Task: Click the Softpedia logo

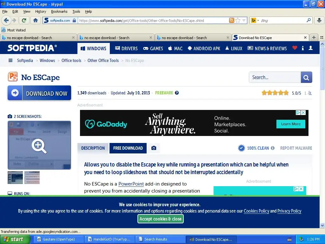Action: [x=32, y=48]
